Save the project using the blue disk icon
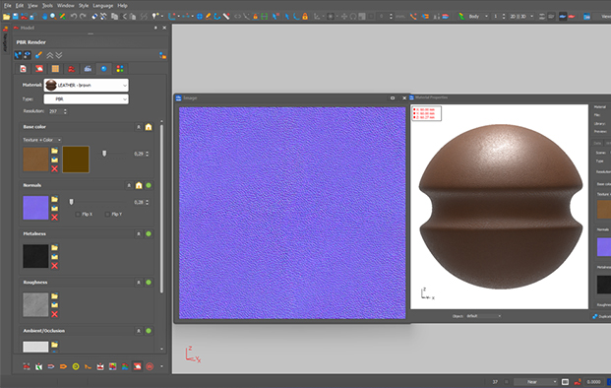 (15, 17)
